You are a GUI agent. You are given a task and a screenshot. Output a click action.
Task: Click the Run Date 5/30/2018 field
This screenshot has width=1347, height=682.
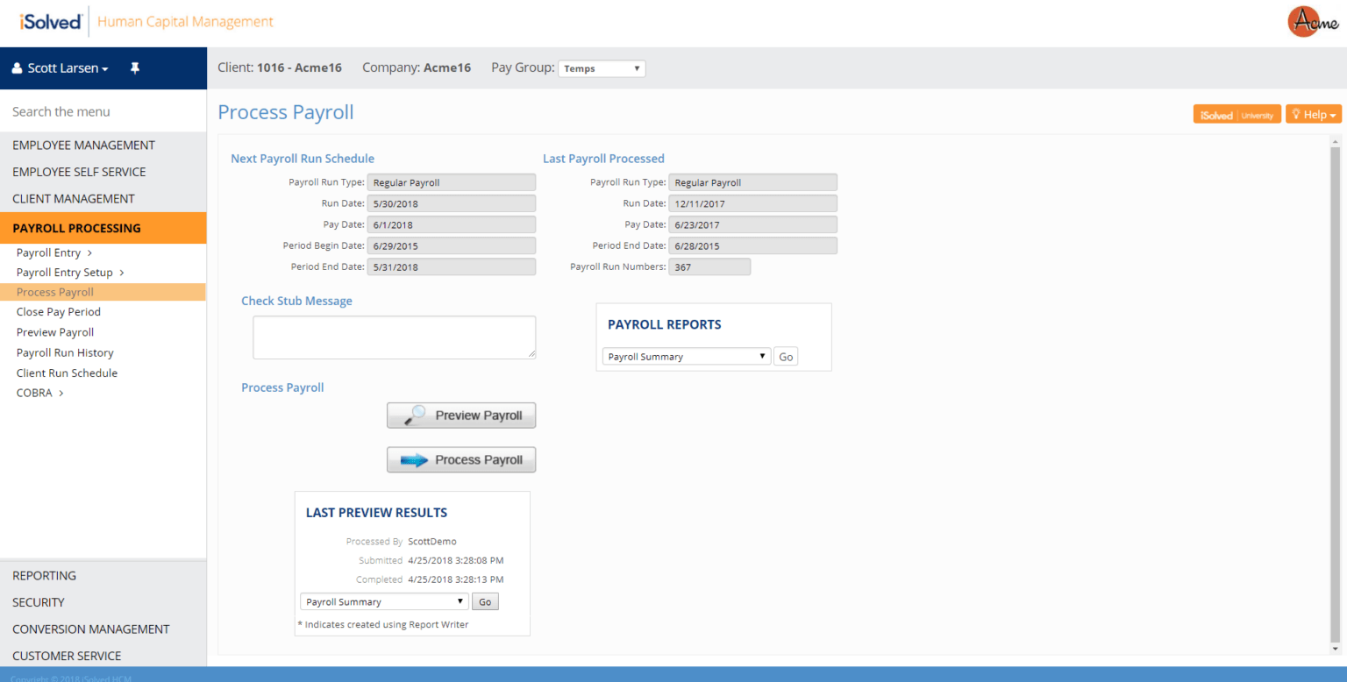click(452, 203)
